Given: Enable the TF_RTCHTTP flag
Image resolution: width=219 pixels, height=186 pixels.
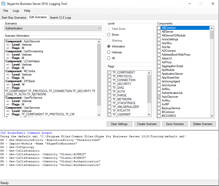Looking at the screenshot, I should (x=110, y=111).
